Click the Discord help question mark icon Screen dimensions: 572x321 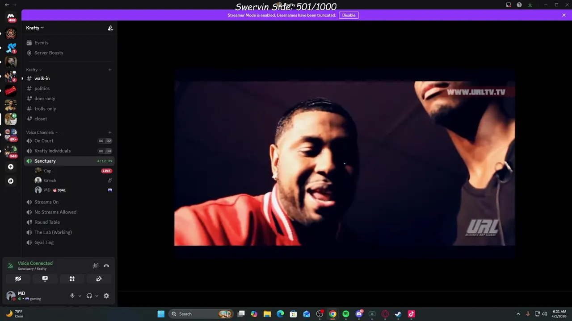[x=519, y=4]
